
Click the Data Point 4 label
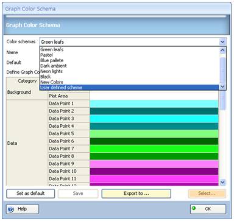pyautogui.click(x=69, y=126)
